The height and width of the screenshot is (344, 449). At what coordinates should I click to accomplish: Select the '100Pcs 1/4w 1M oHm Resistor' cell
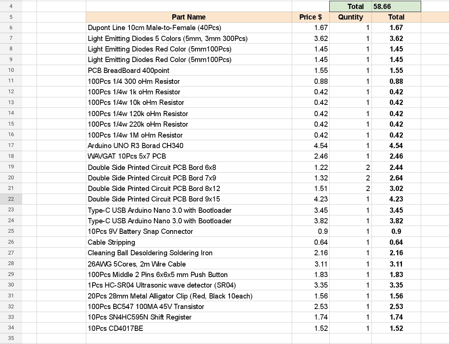click(189, 135)
